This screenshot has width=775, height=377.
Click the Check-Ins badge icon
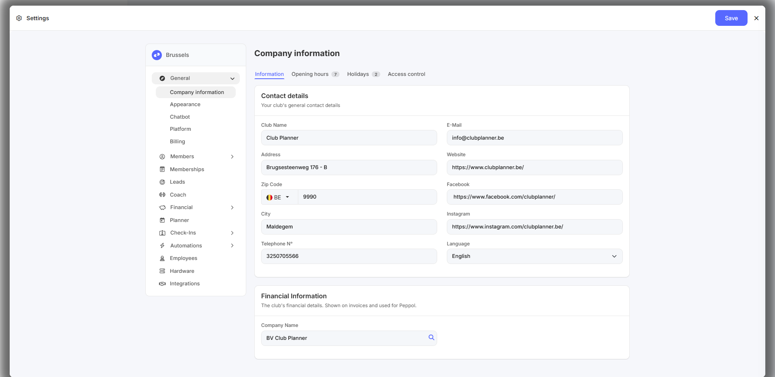(162, 233)
